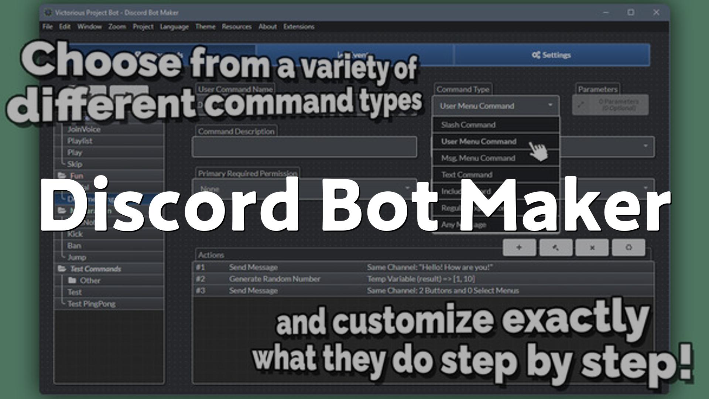Select action #3 Send Message
The height and width of the screenshot is (399, 709).
(423, 291)
